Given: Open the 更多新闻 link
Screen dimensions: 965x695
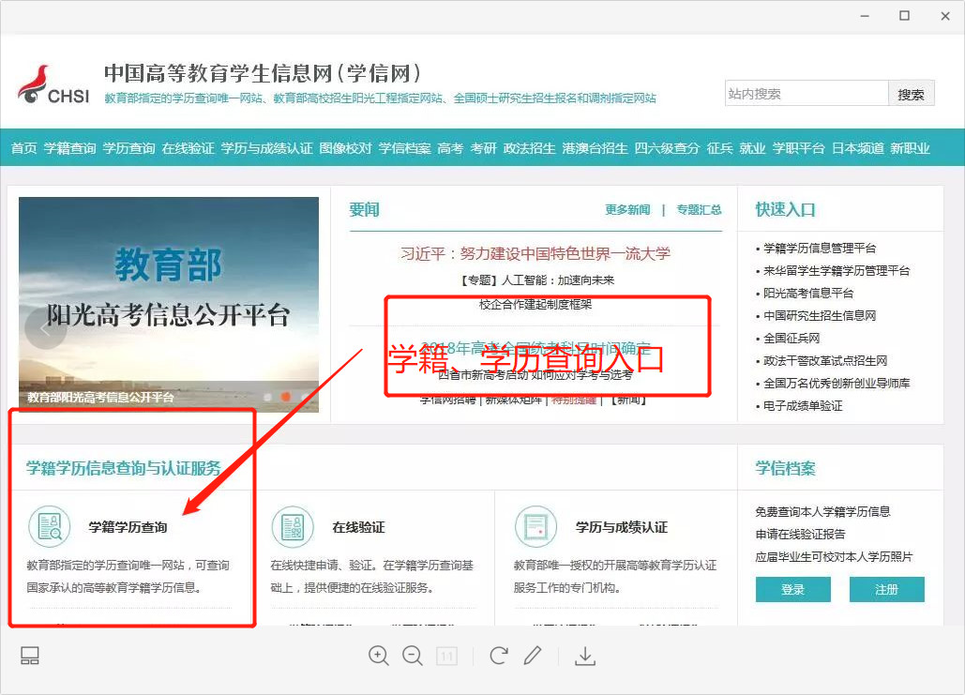Looking at the screenshot, I should pos(627,209).
